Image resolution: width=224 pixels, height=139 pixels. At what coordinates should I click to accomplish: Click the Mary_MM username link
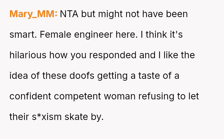33,14
